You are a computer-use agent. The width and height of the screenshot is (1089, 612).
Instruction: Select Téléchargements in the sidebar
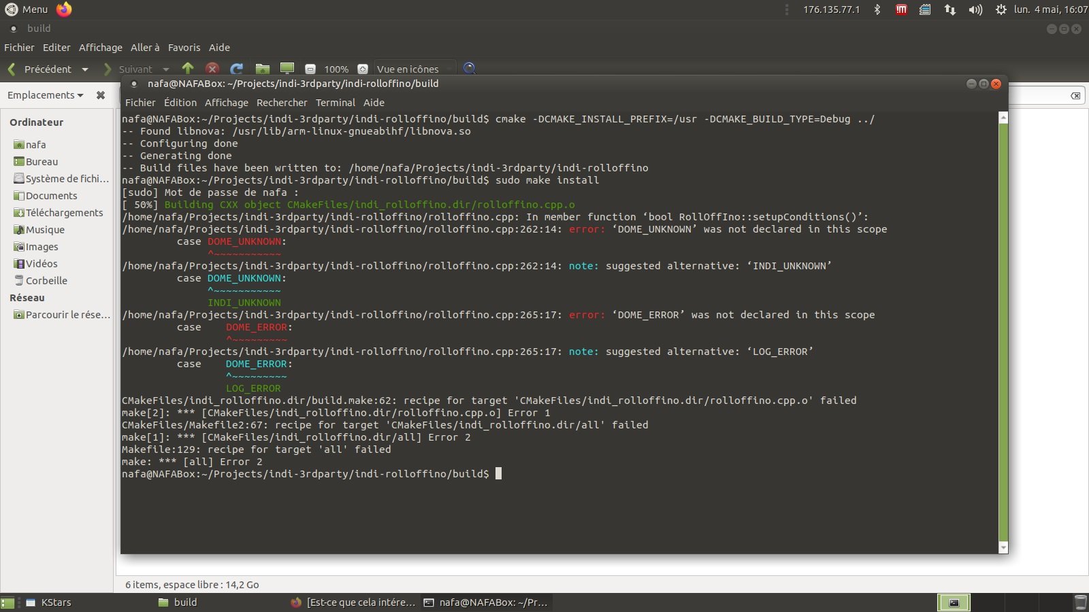tap(58, 213)
